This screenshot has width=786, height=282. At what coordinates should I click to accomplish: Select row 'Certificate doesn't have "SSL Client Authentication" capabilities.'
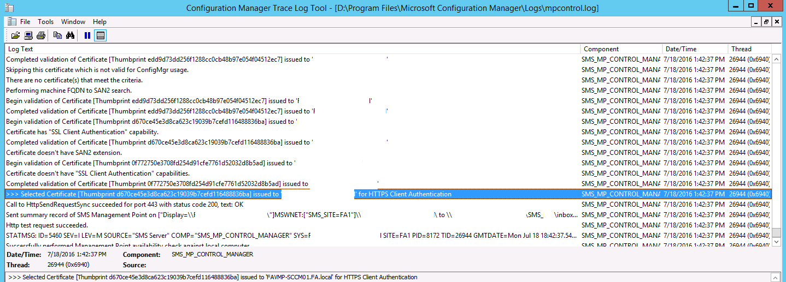pos(388,173)
